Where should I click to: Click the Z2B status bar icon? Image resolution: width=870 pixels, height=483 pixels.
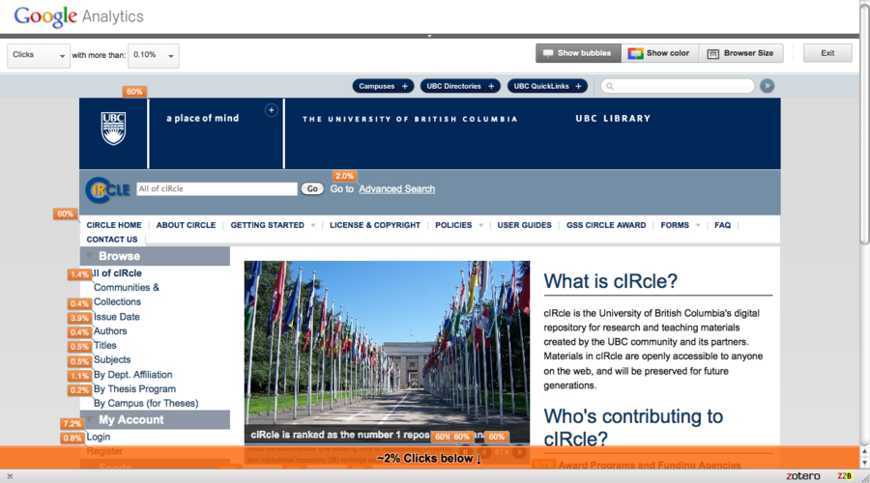click(x=844, y=476)
